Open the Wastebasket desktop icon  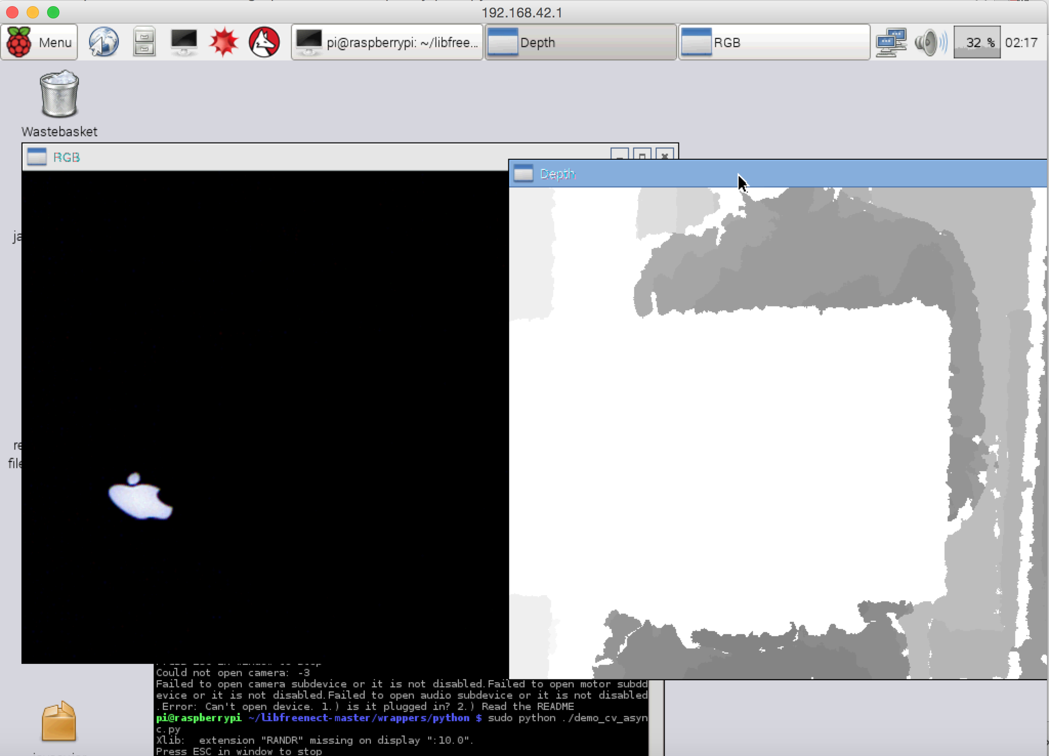click(59, 95)
